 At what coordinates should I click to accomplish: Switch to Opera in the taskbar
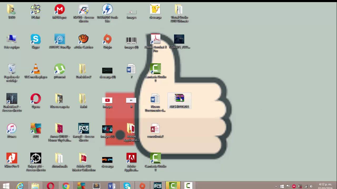[x=51, y=186]
